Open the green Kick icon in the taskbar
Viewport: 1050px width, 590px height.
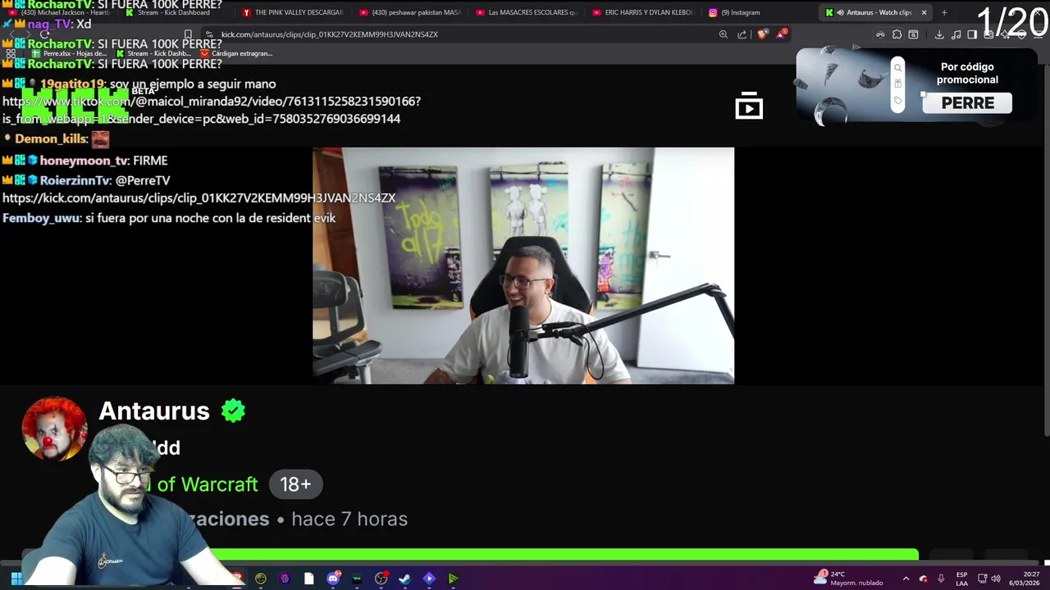[453, 579]
